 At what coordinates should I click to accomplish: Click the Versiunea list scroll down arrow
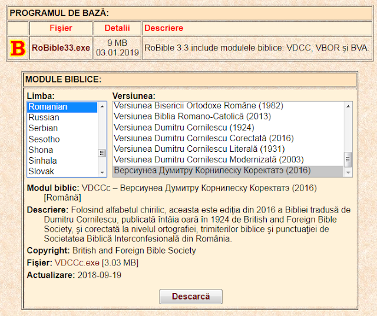coord(348,172)
